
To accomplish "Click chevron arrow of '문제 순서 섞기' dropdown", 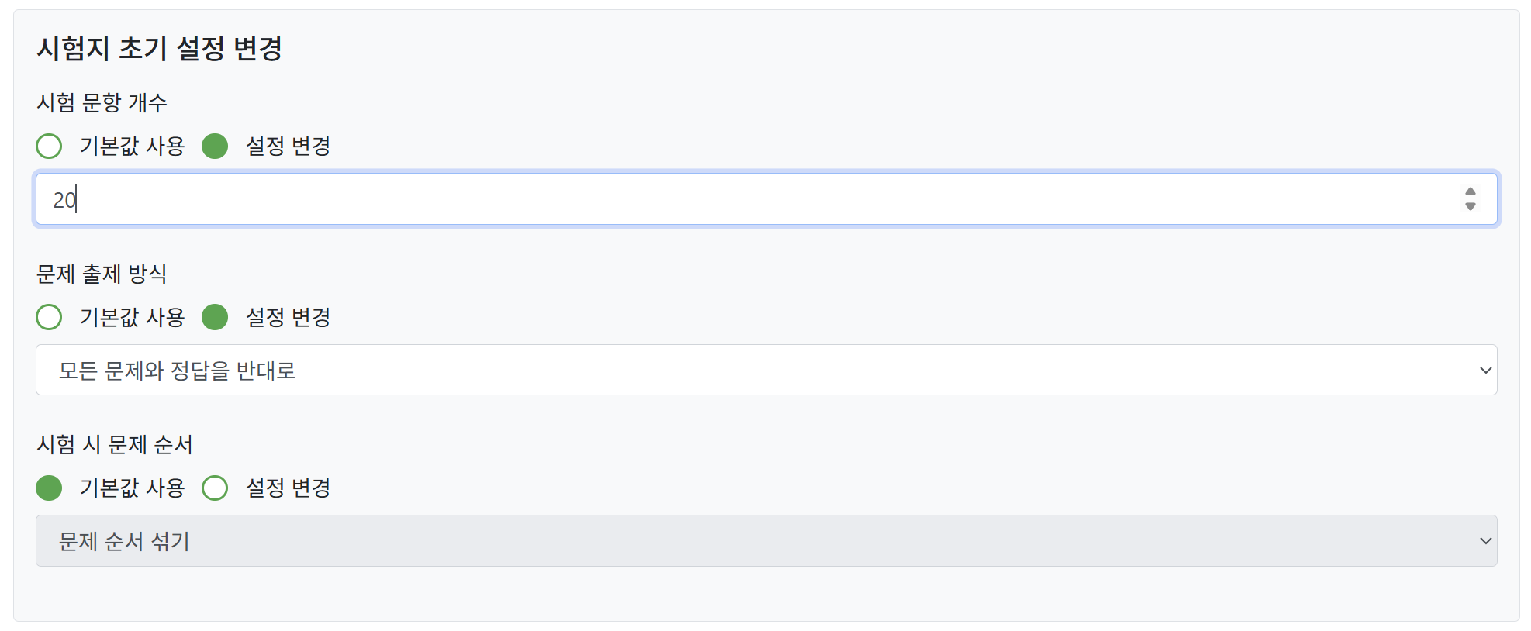I will point(1485,541).
